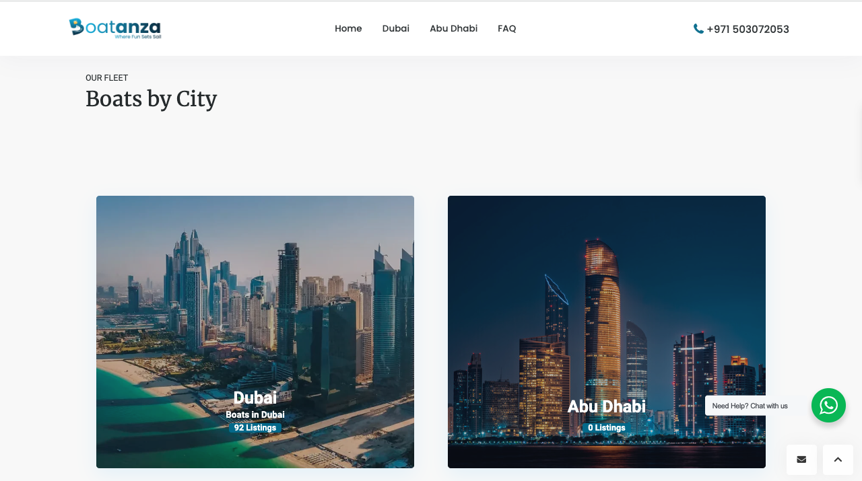Open the FAQ page

[x=507, y=28]
